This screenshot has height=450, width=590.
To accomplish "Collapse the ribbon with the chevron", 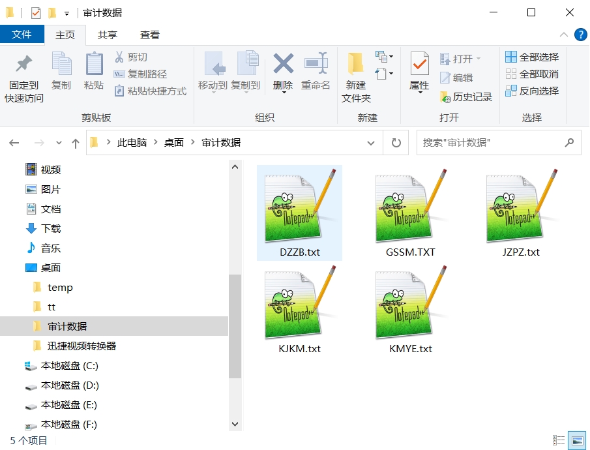I will (564, 35).
